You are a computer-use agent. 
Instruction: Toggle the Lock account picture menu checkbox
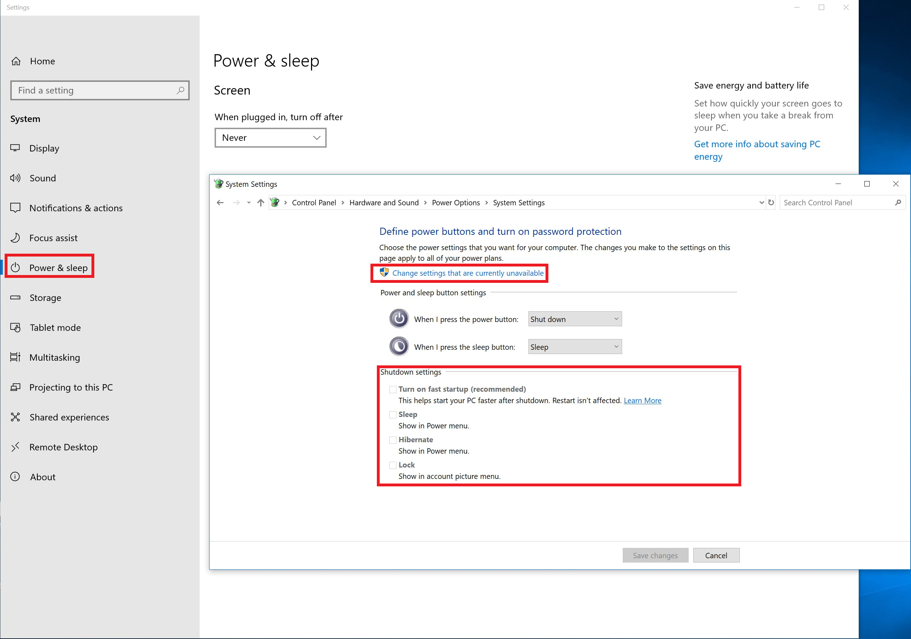pyautogui.click(x=393, y=465)
